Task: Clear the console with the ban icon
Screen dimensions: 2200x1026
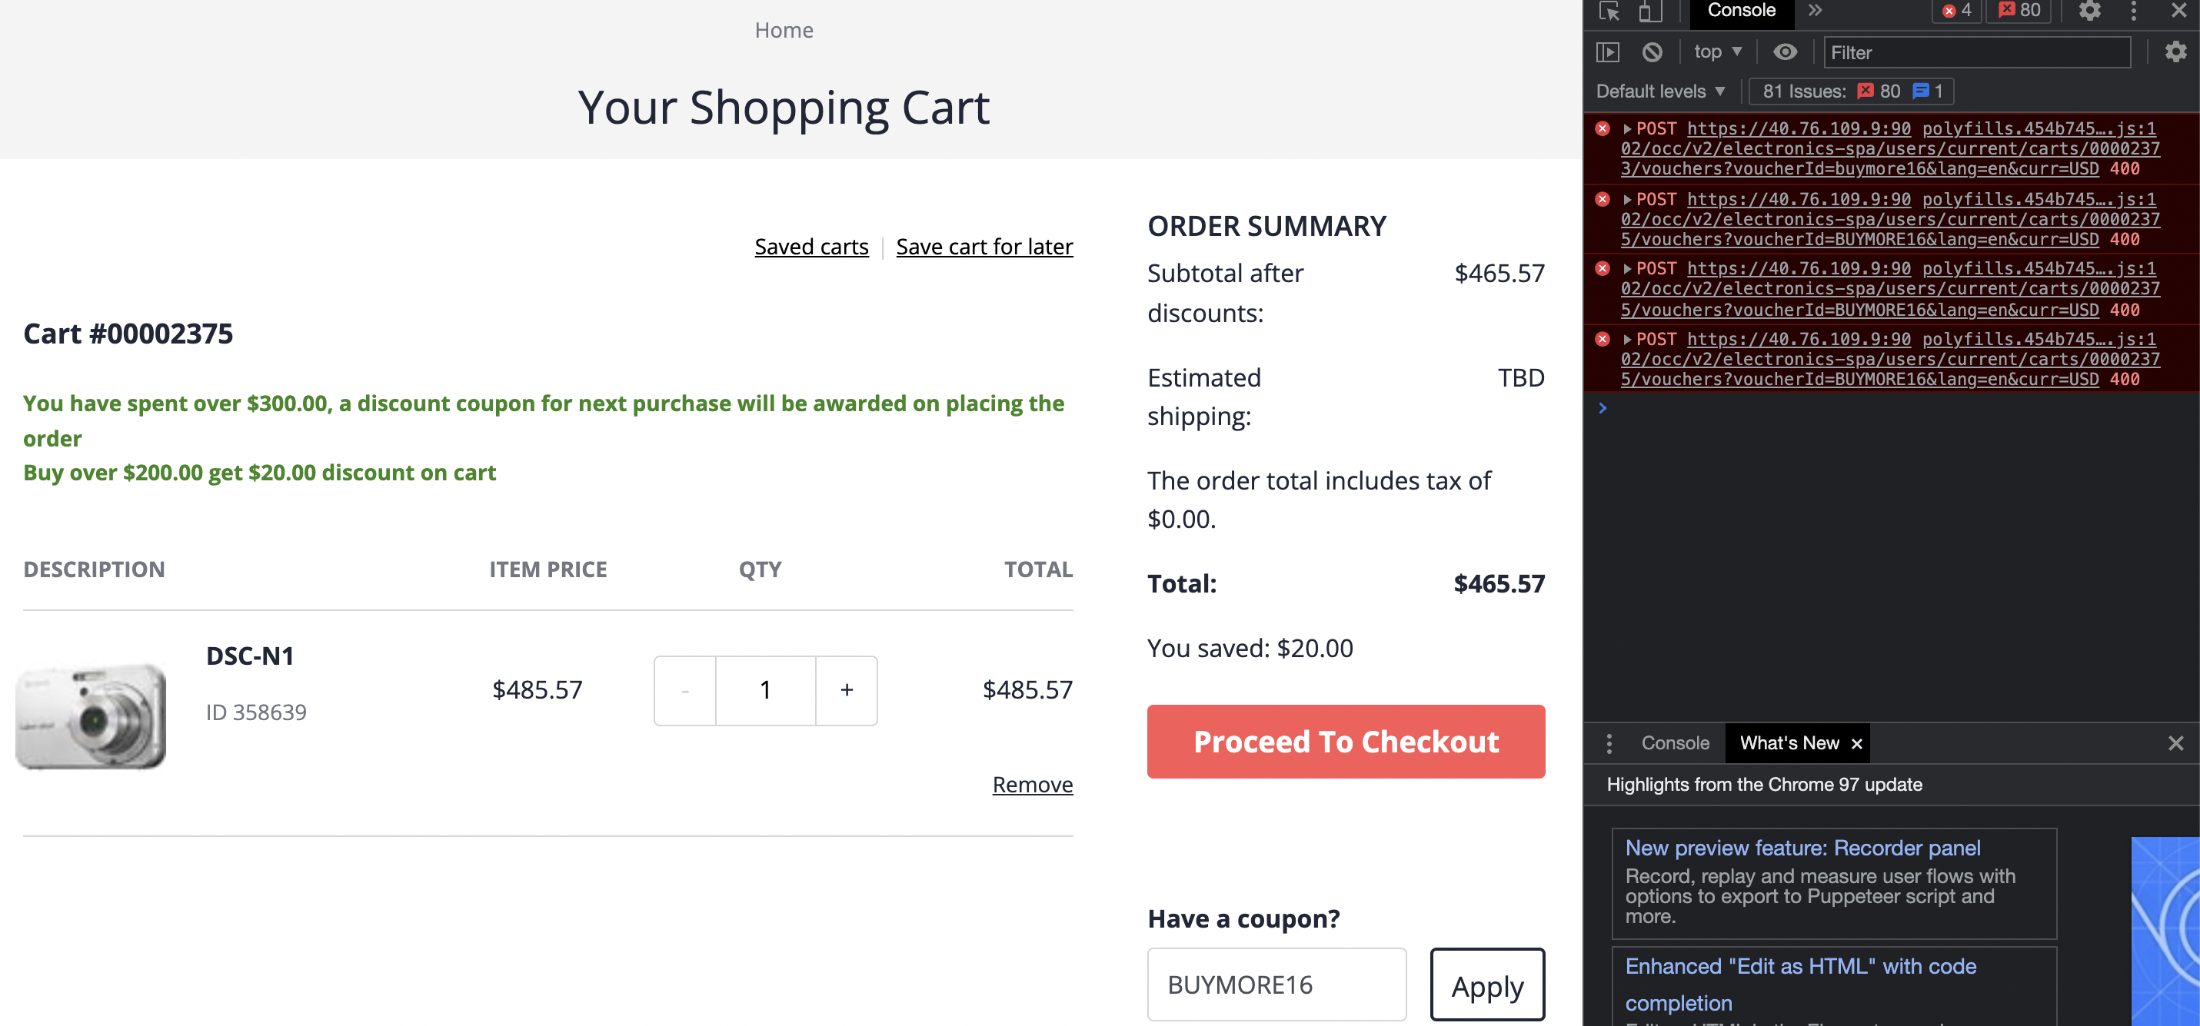Action: [x=1653, y=51]
